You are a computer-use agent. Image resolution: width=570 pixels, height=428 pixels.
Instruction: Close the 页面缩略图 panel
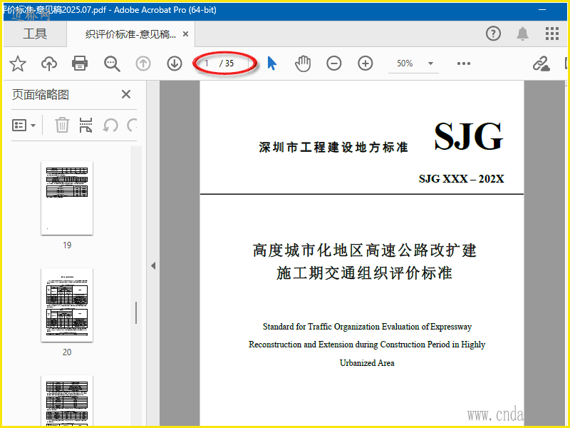pyautogui.click(x=126, y=94)
